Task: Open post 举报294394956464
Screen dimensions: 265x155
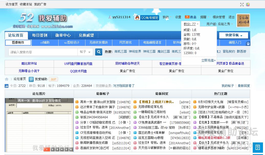Action: pyautogui.click(x=94, y=117)
